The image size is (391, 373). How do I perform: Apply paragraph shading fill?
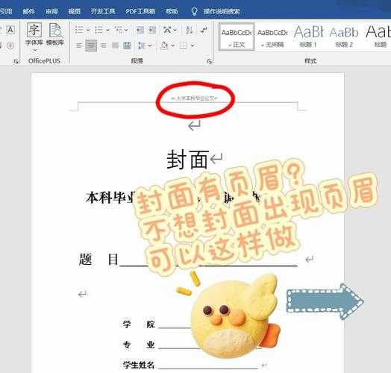(x=164, y=46)
